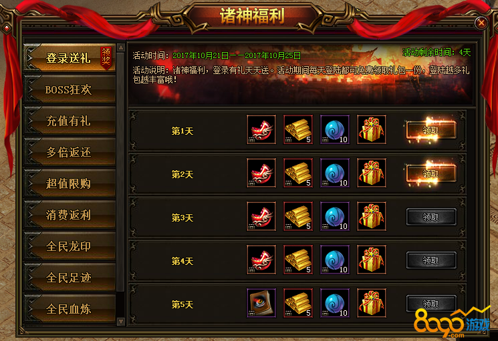Select the Day 4 gold bars icon
The image size is (498, 341).
click(298, 260)
